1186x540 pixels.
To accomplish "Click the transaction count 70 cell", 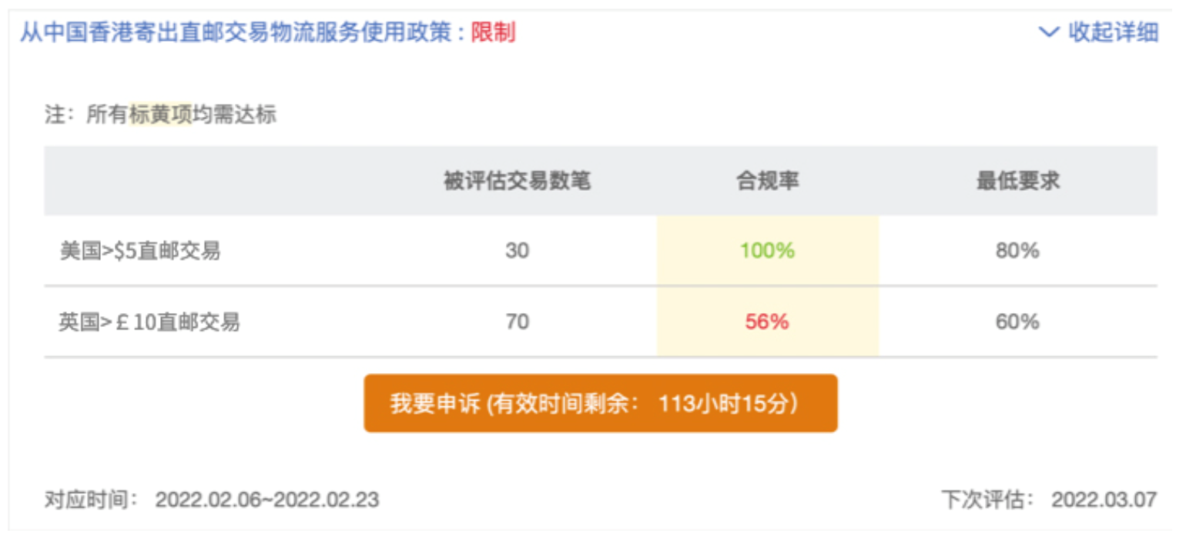I will pyautogui.click(x=517, y=322).
